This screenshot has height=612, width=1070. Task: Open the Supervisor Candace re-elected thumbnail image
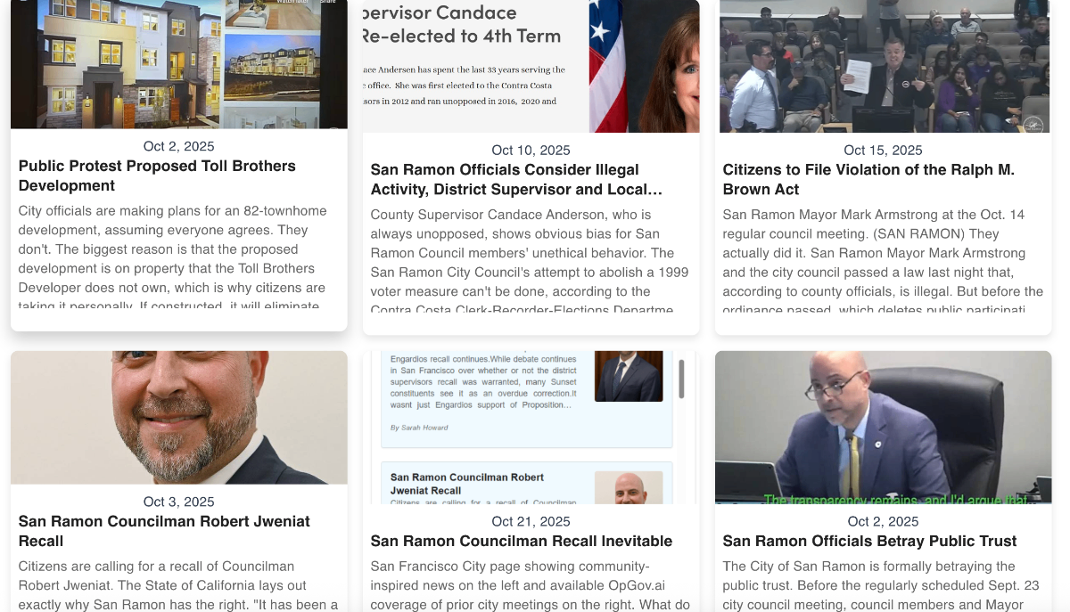[531, 66]
